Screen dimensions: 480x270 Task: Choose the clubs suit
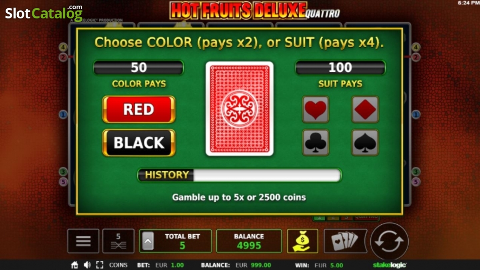coord(316,142)
